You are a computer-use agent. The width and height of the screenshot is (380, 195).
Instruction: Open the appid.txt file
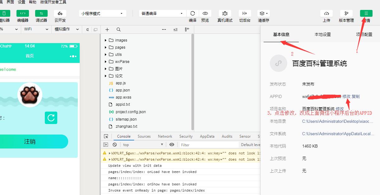[123, 104]
